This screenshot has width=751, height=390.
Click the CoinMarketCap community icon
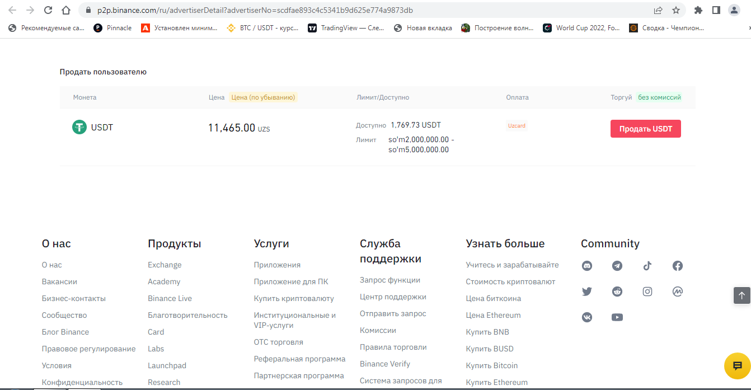click(678, 292)
